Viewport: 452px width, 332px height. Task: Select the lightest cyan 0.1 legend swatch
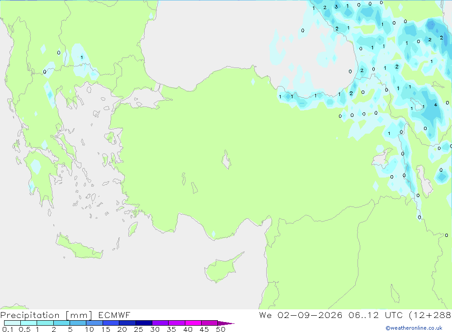[12, 323]
